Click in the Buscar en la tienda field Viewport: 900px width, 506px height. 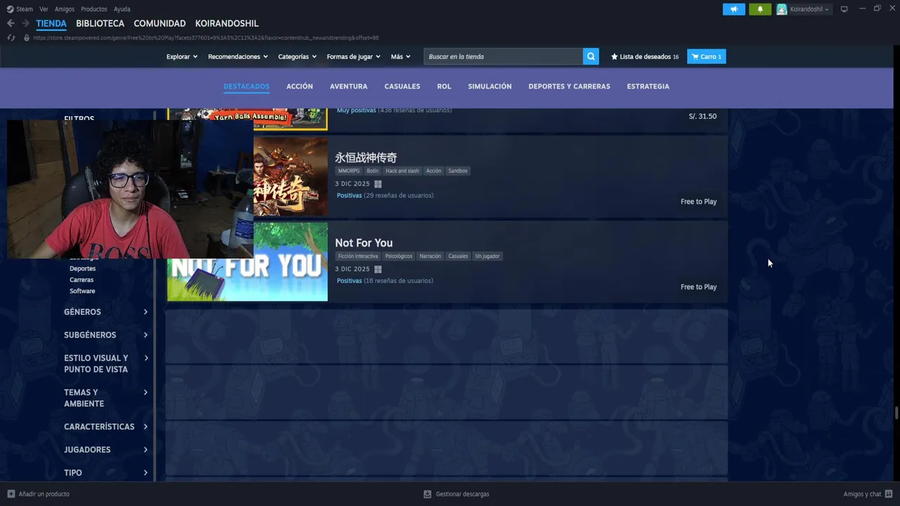503,56
